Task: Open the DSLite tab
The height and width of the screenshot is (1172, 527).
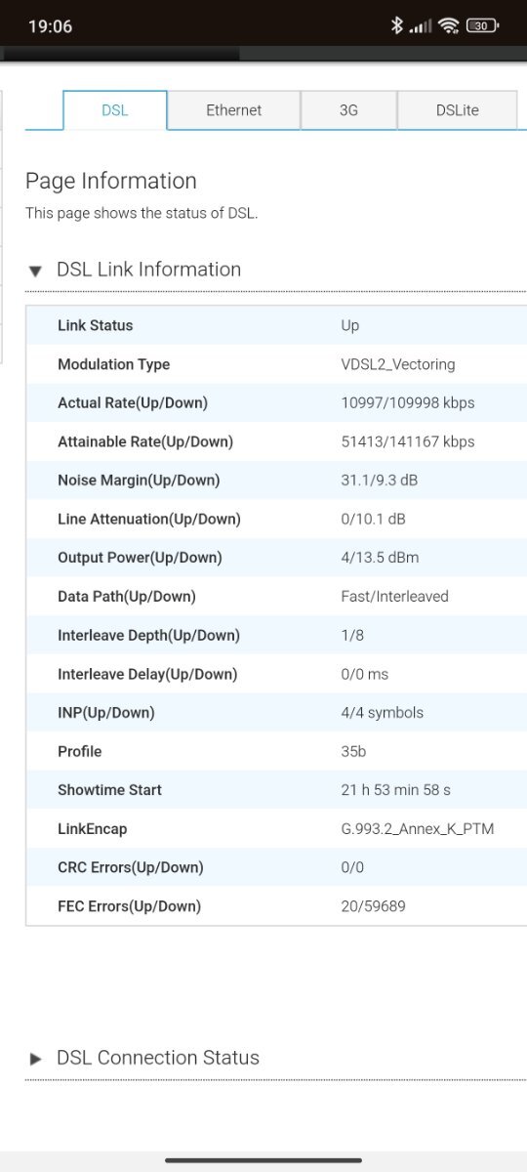Action: tap(457, 110)
